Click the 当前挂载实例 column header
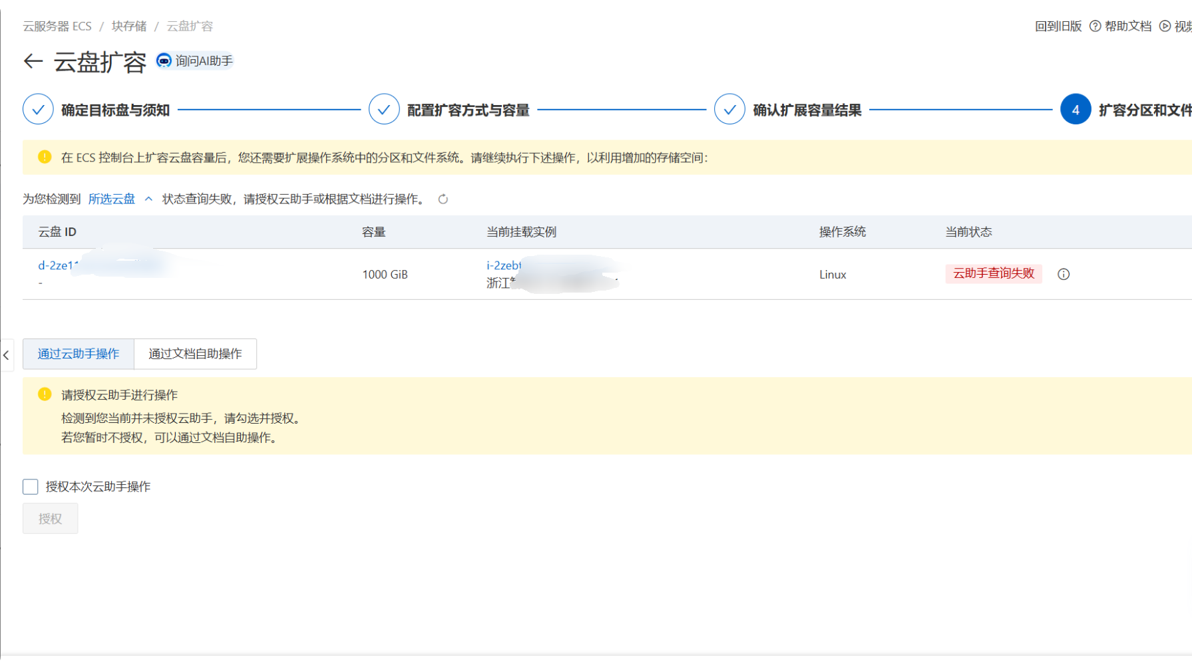The width and height of the screenshot is (1192, 669). coord(521,231)
